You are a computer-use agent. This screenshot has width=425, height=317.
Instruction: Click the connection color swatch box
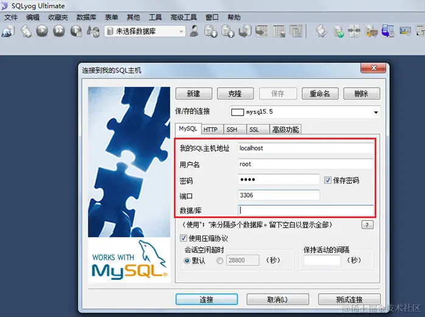click(237, 112)
